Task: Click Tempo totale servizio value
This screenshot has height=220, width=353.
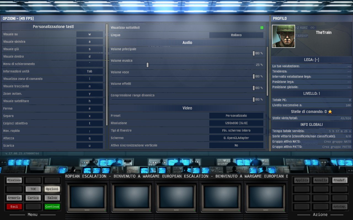Action: [340, 131]
